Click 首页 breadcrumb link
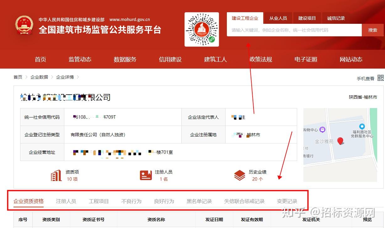The width and height of the screenshot is (385, 228). (x=18, y=77)
